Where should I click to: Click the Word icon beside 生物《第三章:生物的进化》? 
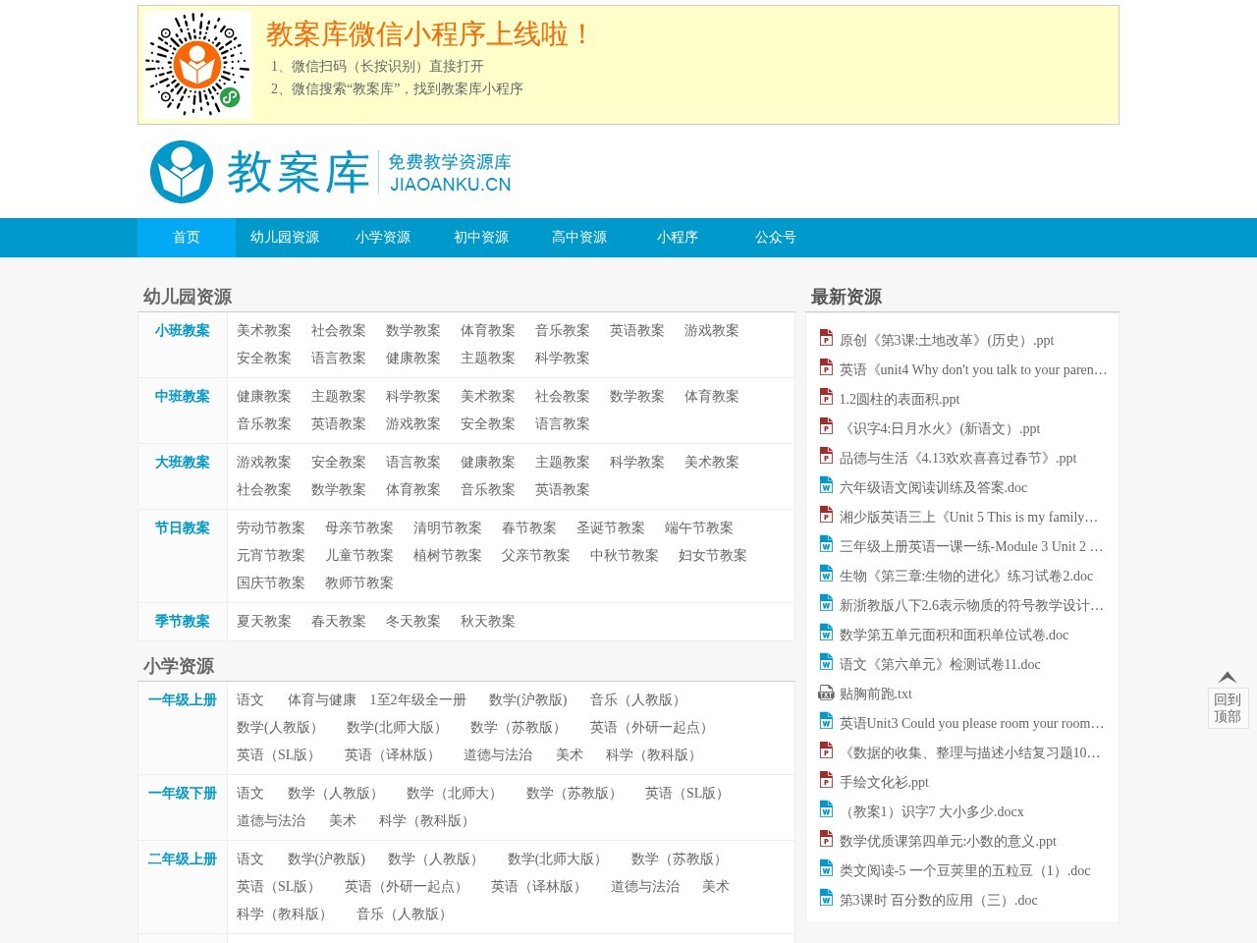(x=826, y=574)
